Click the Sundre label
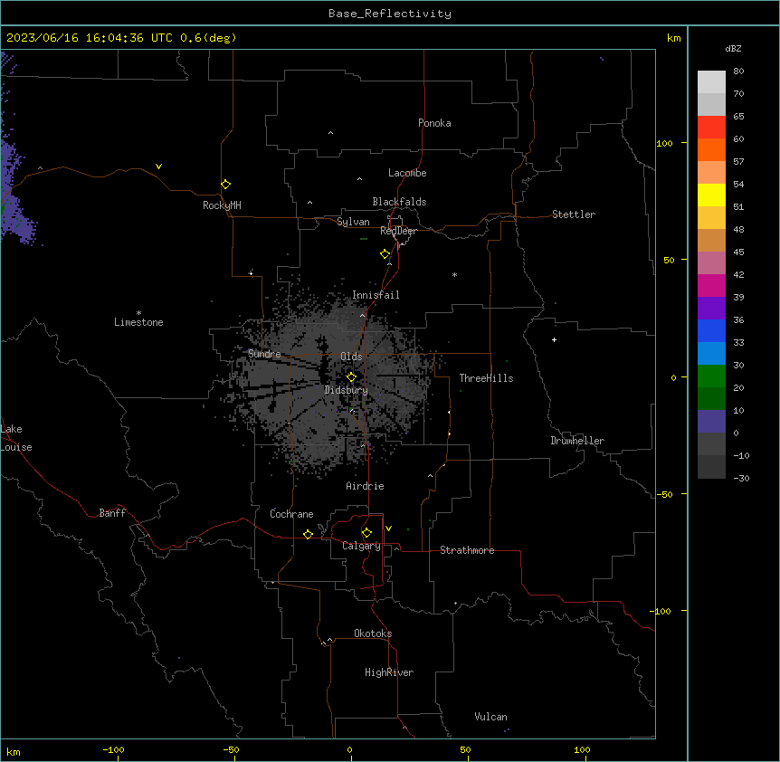This screenshot has width=780, height=762. [x=264, y=354]
